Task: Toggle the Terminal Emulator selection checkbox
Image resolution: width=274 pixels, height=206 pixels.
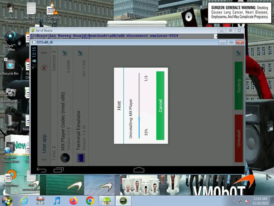Action: (x=80, y=53)
